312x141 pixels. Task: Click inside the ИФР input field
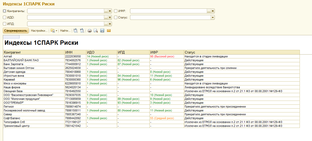click(168, 11)
